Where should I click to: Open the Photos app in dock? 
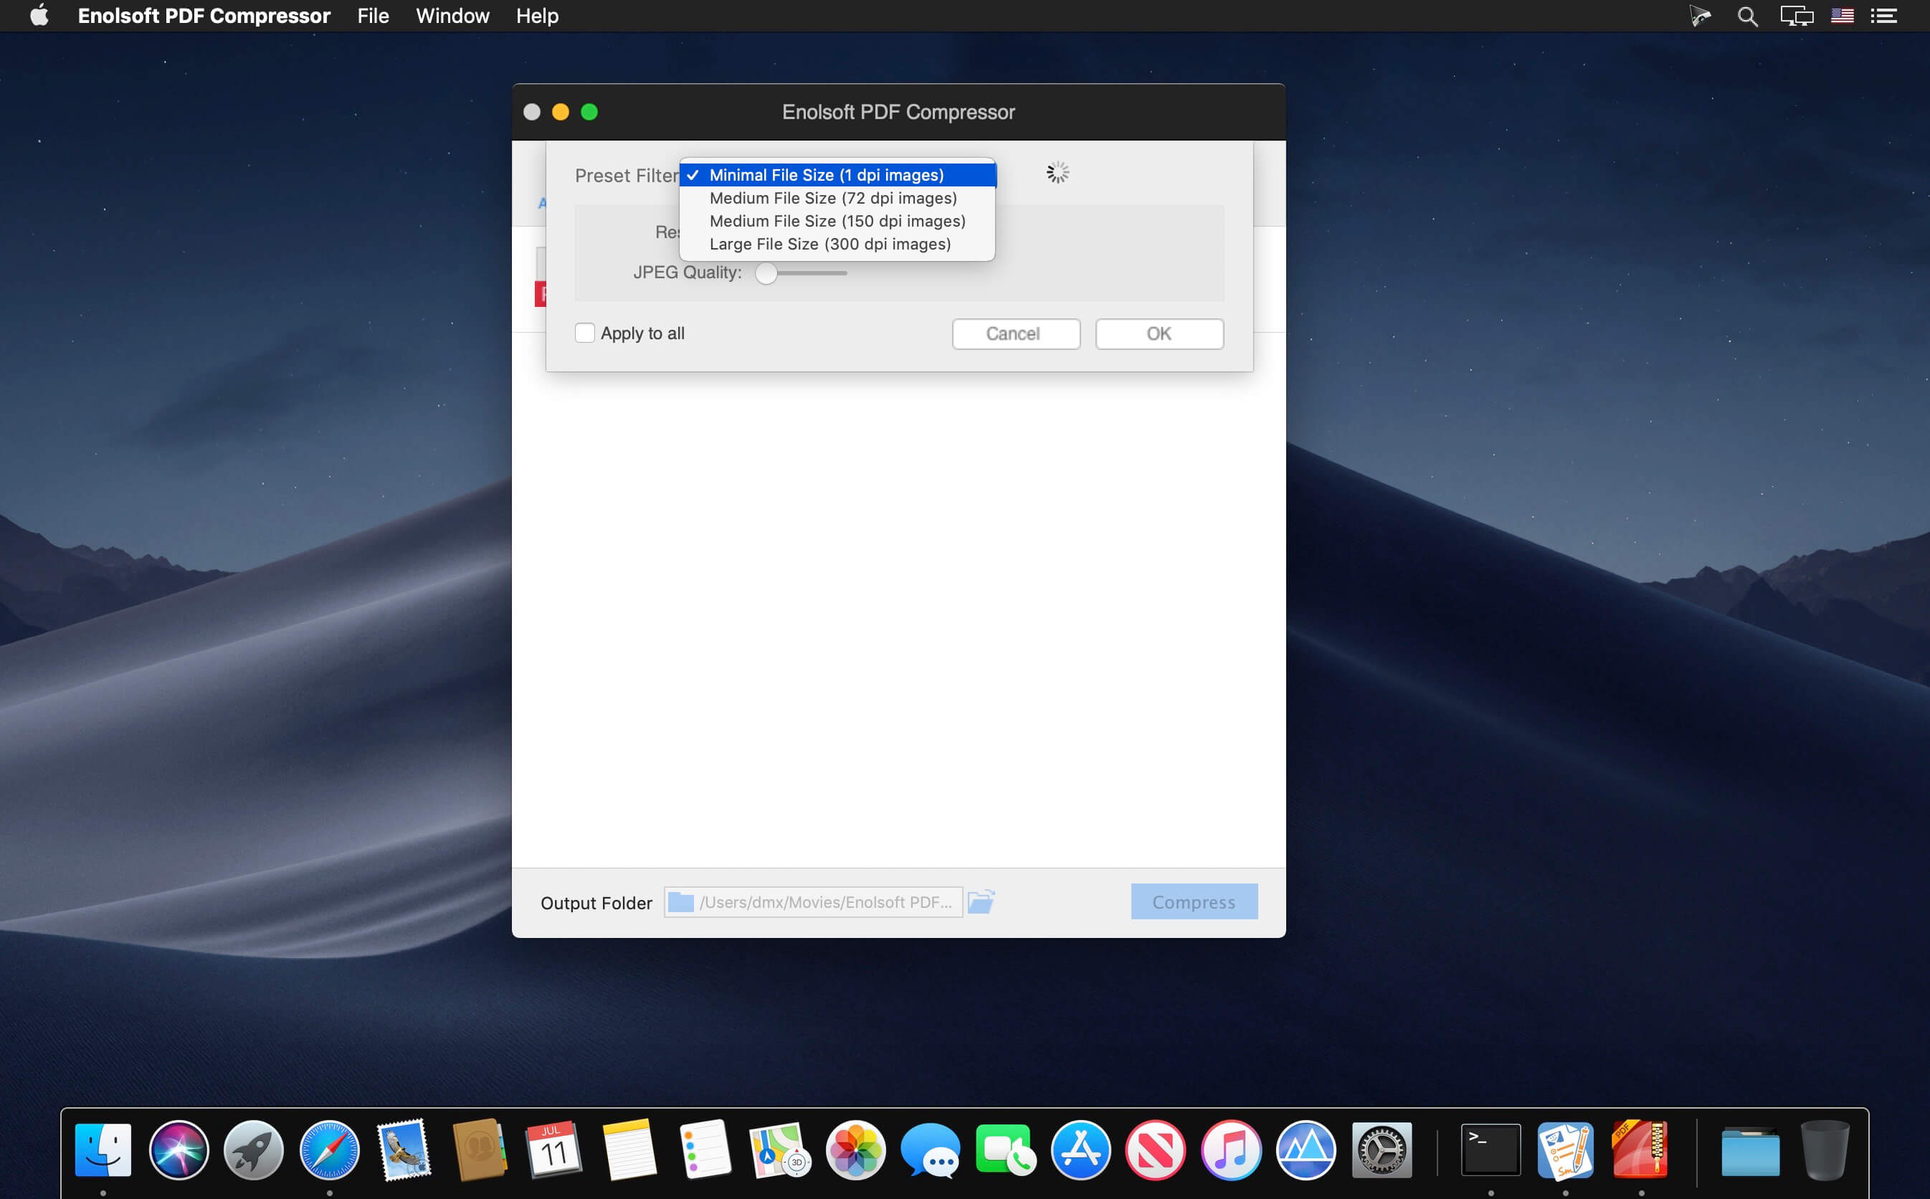click(x=855, y=1150)
